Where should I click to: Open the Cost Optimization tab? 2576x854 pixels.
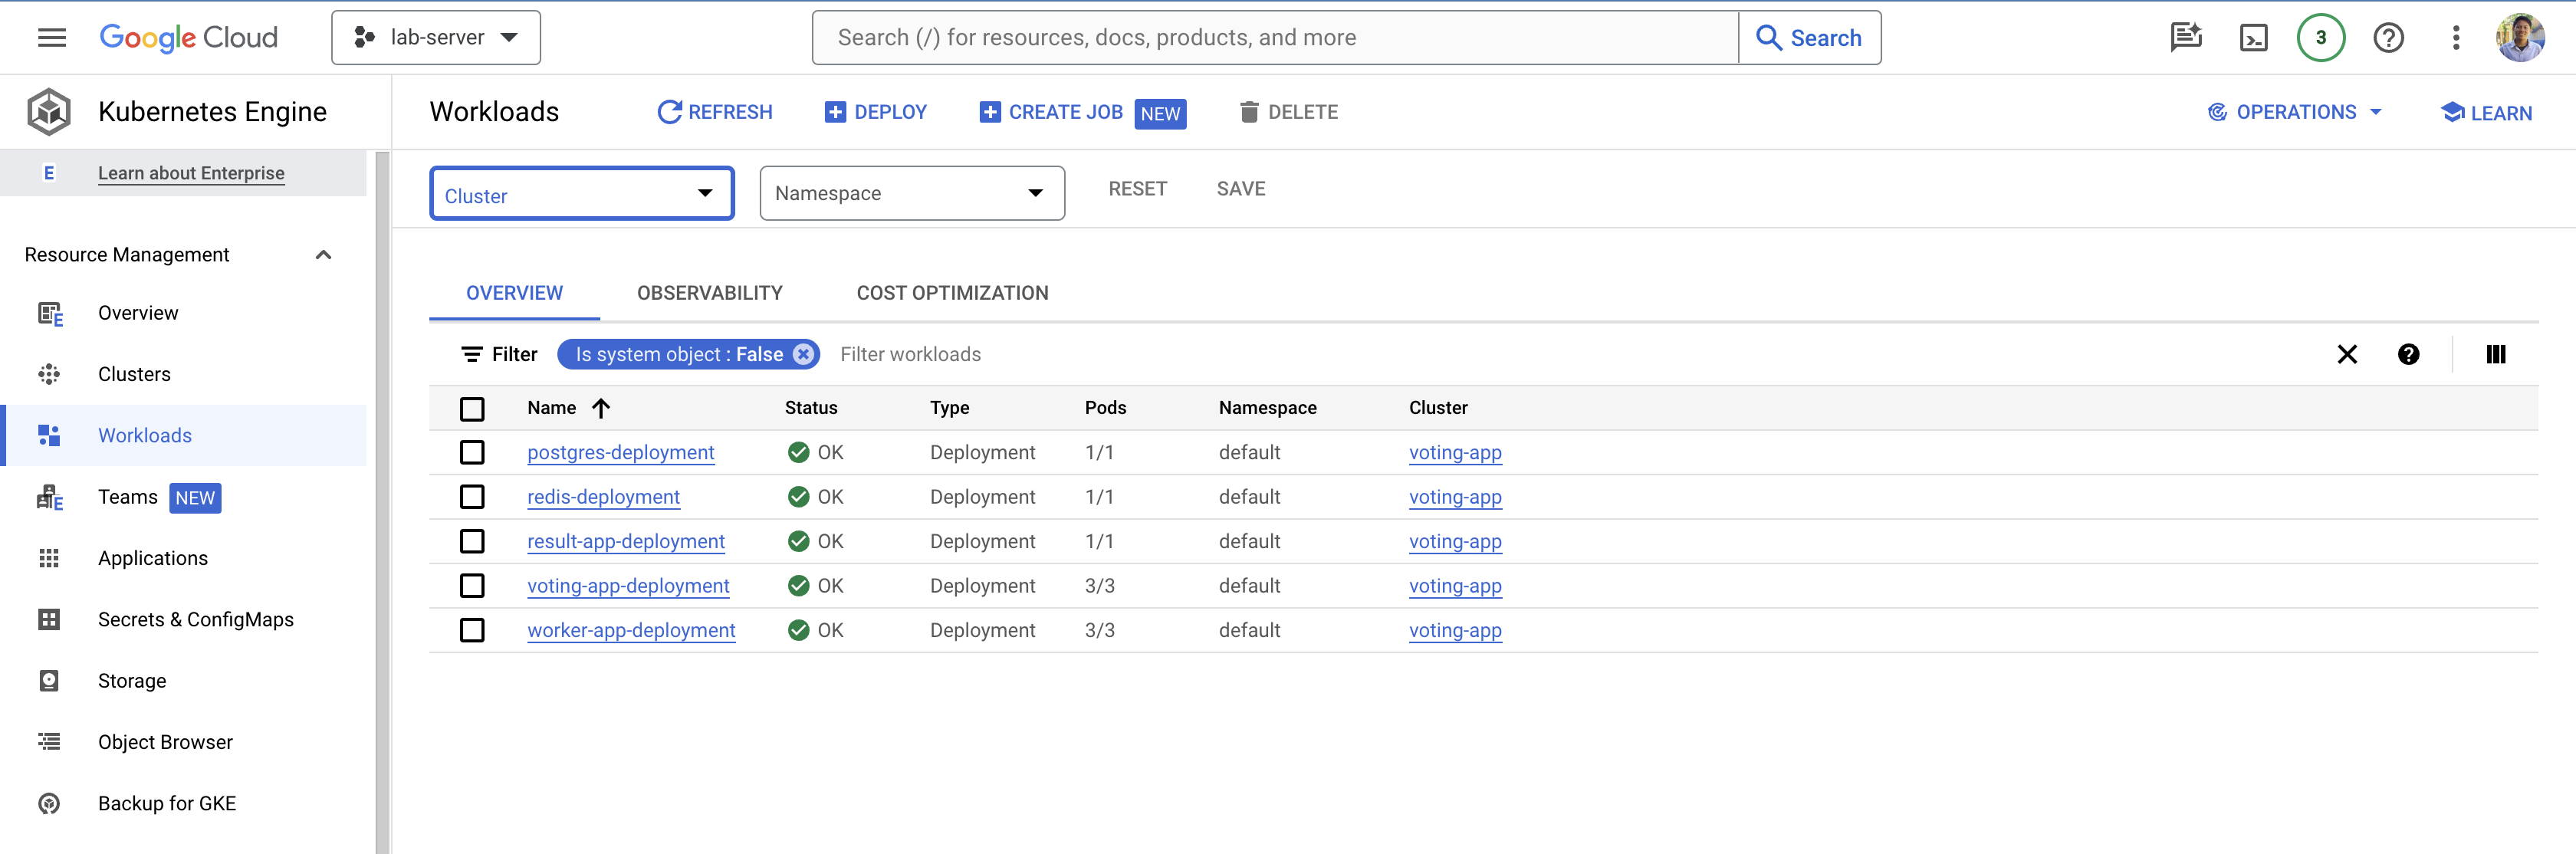[x=952, y=293]
